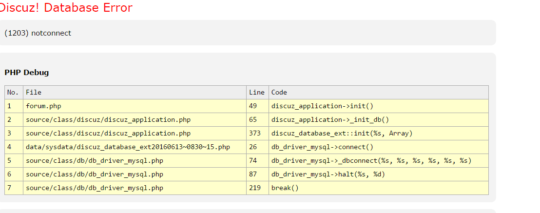Click the Code column header
This screenshot has width=540, height=213.
(379, 93)
